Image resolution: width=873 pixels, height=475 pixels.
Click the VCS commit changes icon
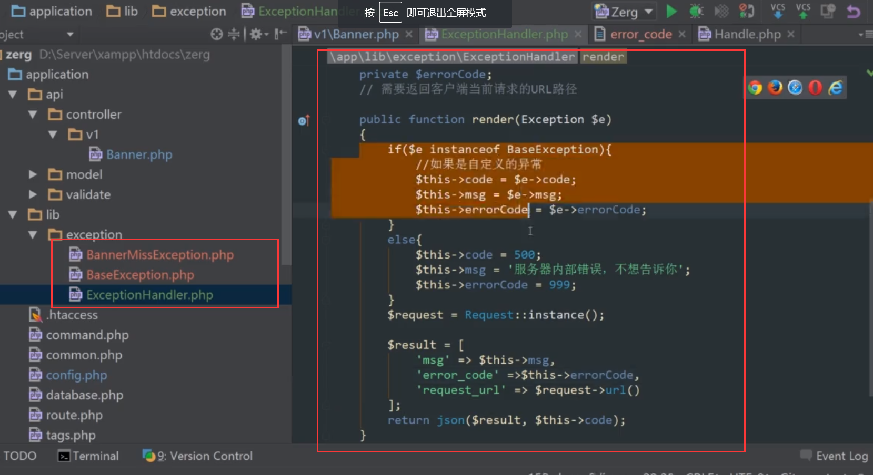coord(803,11)
